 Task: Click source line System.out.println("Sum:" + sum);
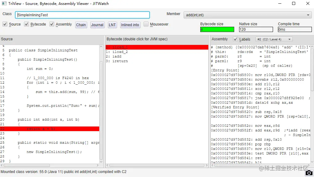tap(63, 106)
